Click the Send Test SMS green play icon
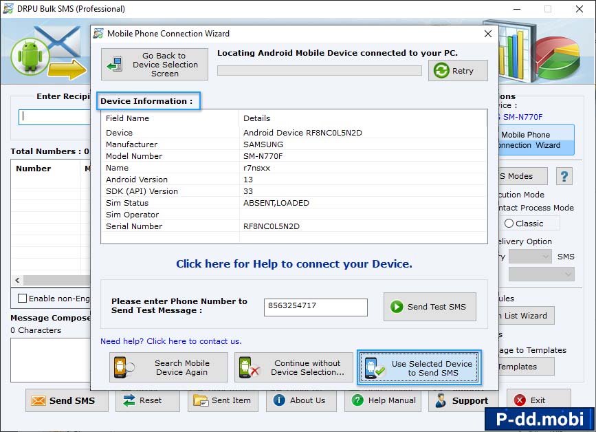The width and height of the screenshot is (596, 432). (397, 307)
